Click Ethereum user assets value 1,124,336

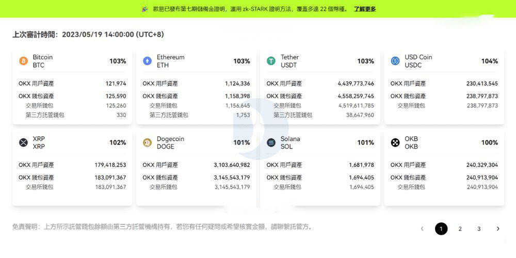[237, 84]
